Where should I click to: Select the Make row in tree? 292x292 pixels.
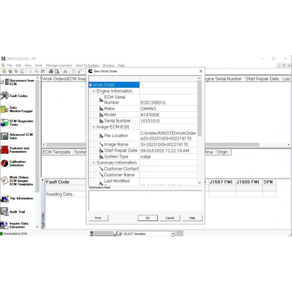pyautogui.click(x=143, y=108)
